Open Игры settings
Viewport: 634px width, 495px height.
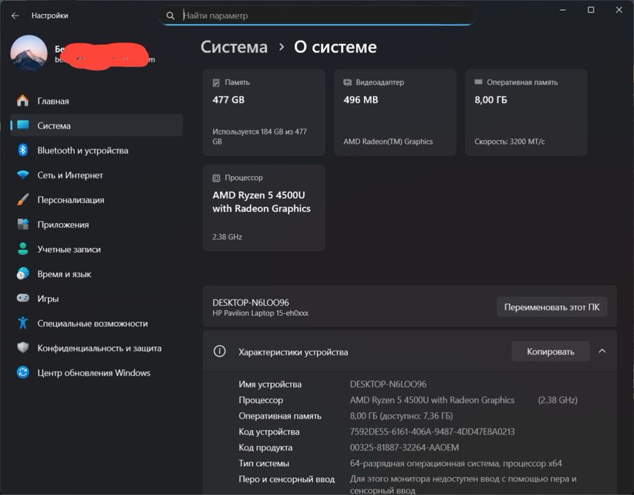(96, 298)
